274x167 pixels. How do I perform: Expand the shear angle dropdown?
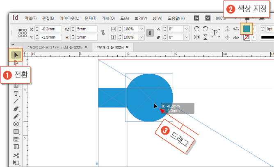tap(187, 37)
